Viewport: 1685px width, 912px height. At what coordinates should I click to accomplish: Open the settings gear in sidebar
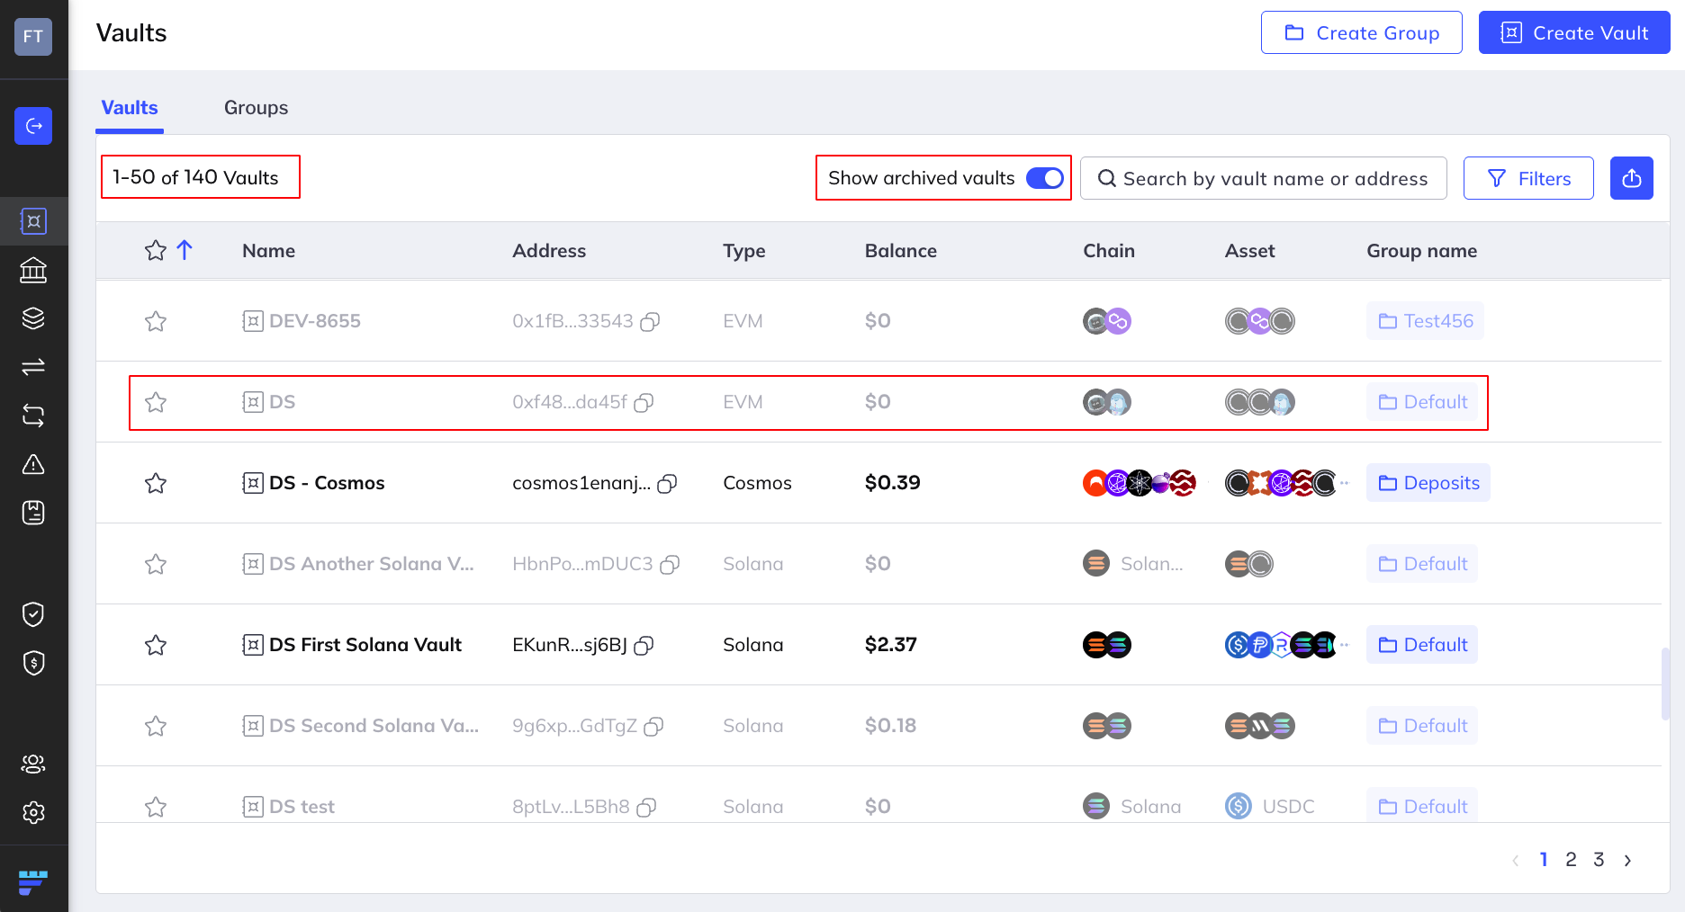point(33,812)
